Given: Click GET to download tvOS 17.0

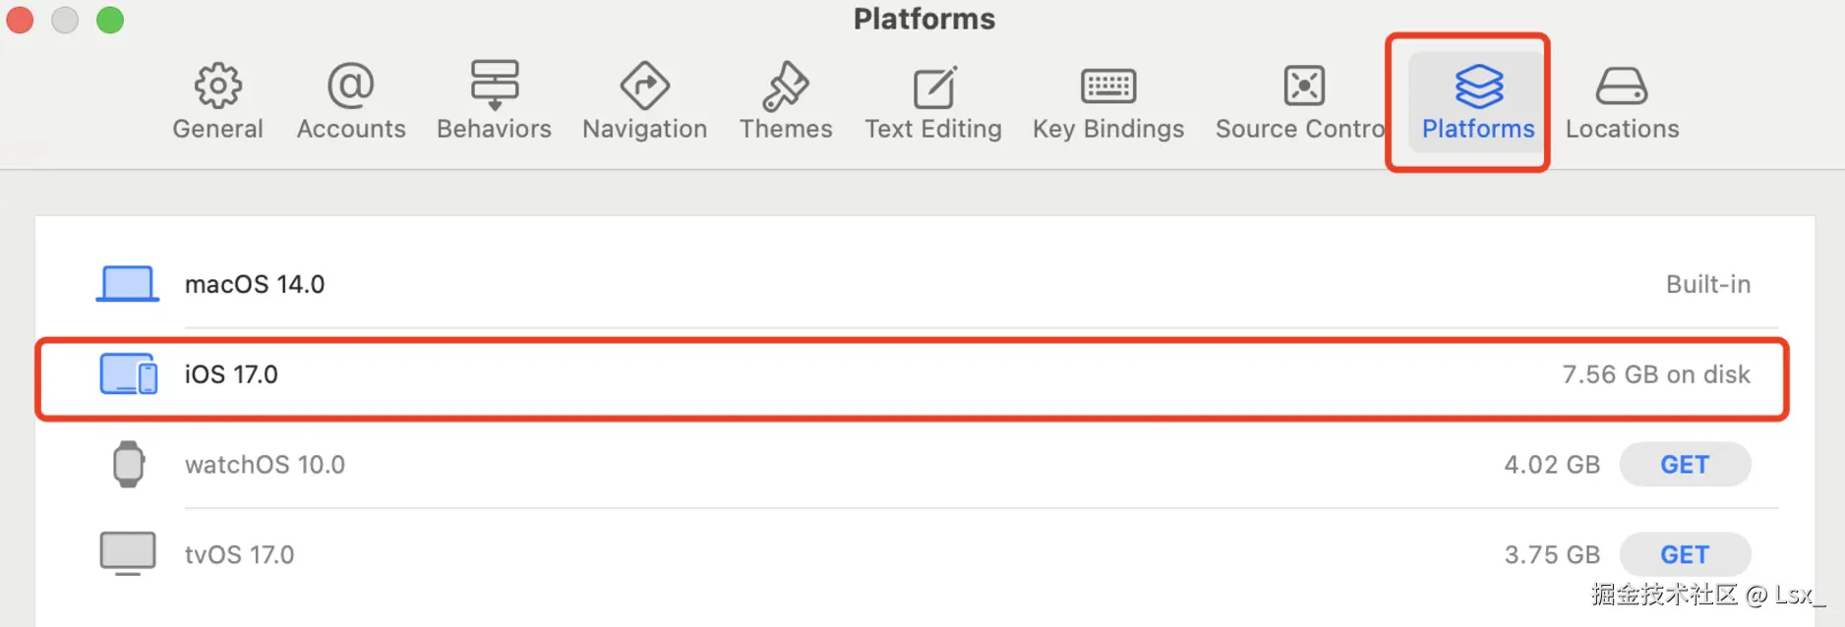Looking at the screenshot, I should (1684, 555).
